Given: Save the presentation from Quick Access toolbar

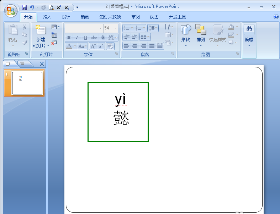Looking at the screenshot, I should pyautogui.click(x=24, y=7).
